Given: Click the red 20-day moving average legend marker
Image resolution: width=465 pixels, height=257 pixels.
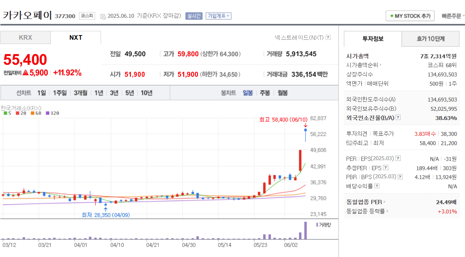Looking at the screenshot, I should coord(17,113).
